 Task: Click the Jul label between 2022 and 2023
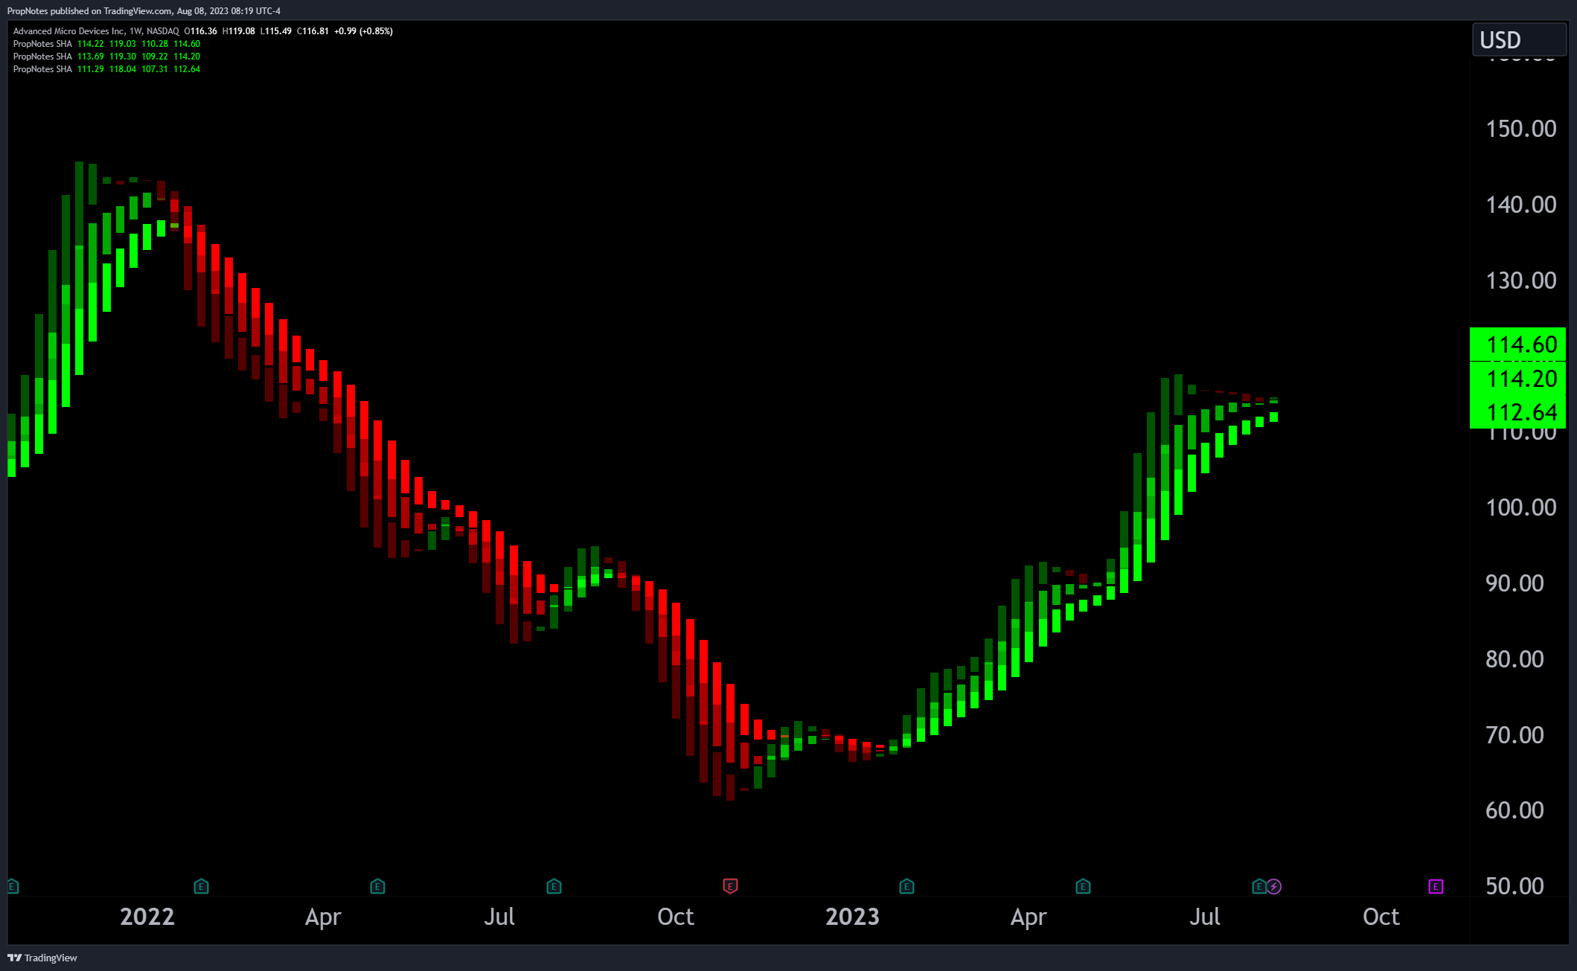click(x=499, y=917)
